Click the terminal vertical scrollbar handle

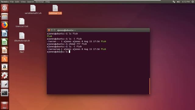click(150, 86)
